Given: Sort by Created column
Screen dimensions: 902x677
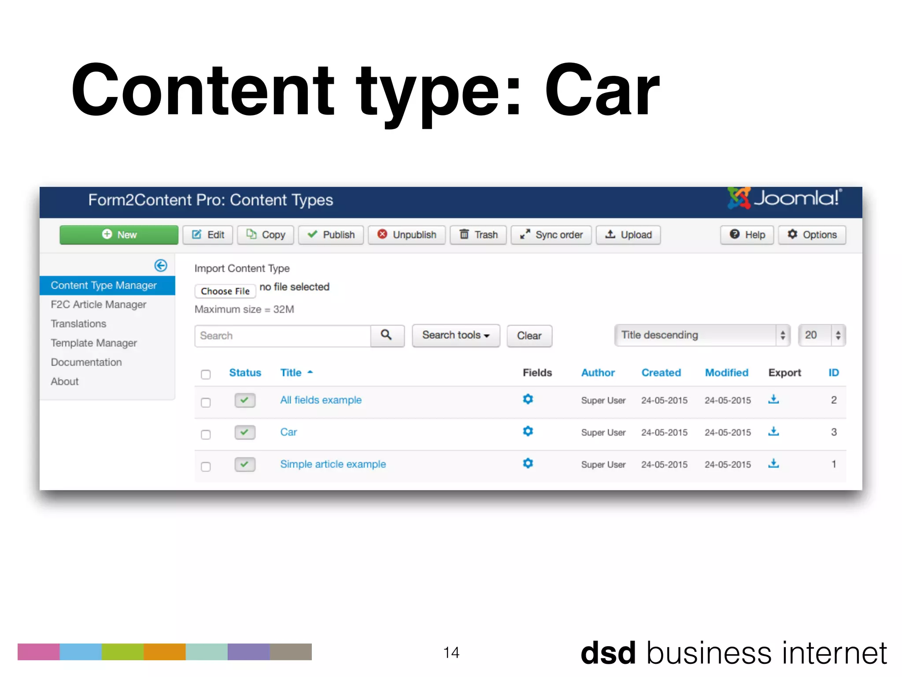Looking at the screenshot, I should click(x=661, y=373).
